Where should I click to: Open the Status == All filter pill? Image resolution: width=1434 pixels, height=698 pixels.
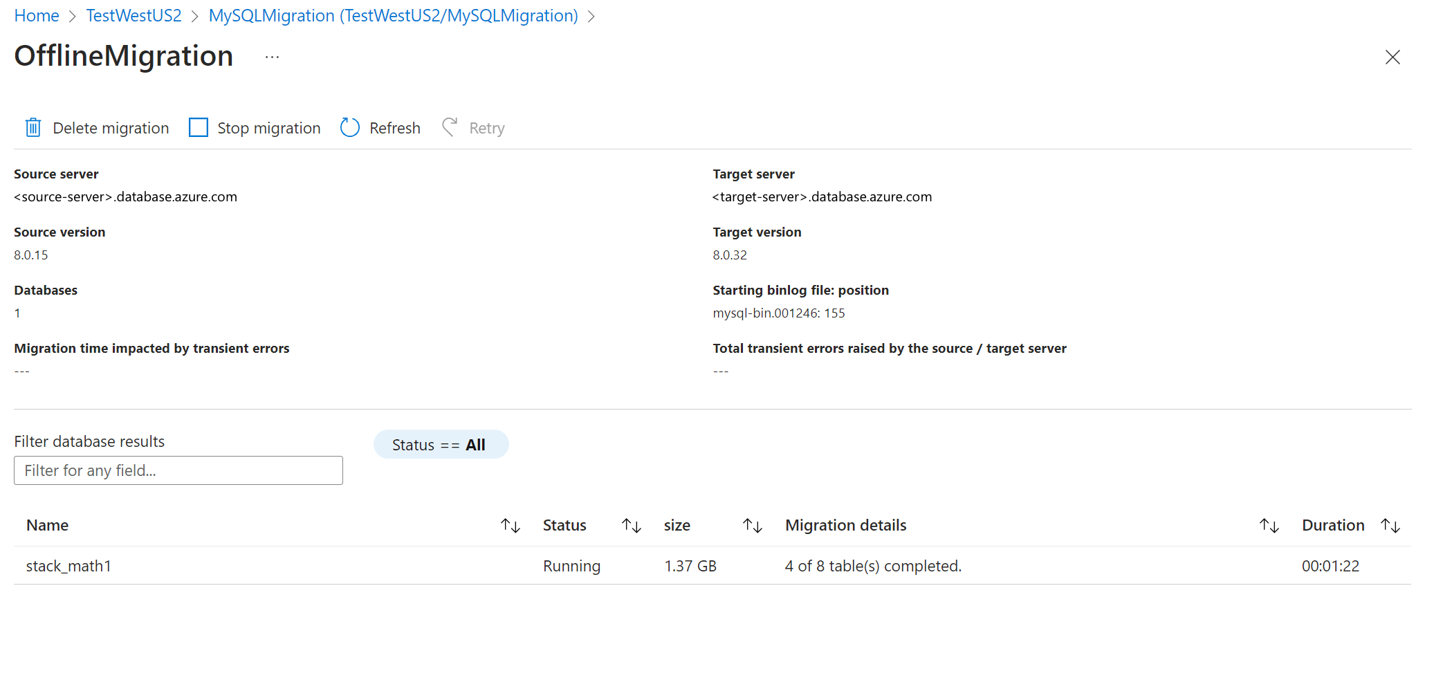tap(441, 444)
